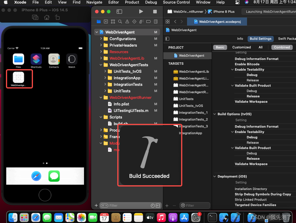Switch to the Info tab
296x223 pixels.
(x=240, y=39)
